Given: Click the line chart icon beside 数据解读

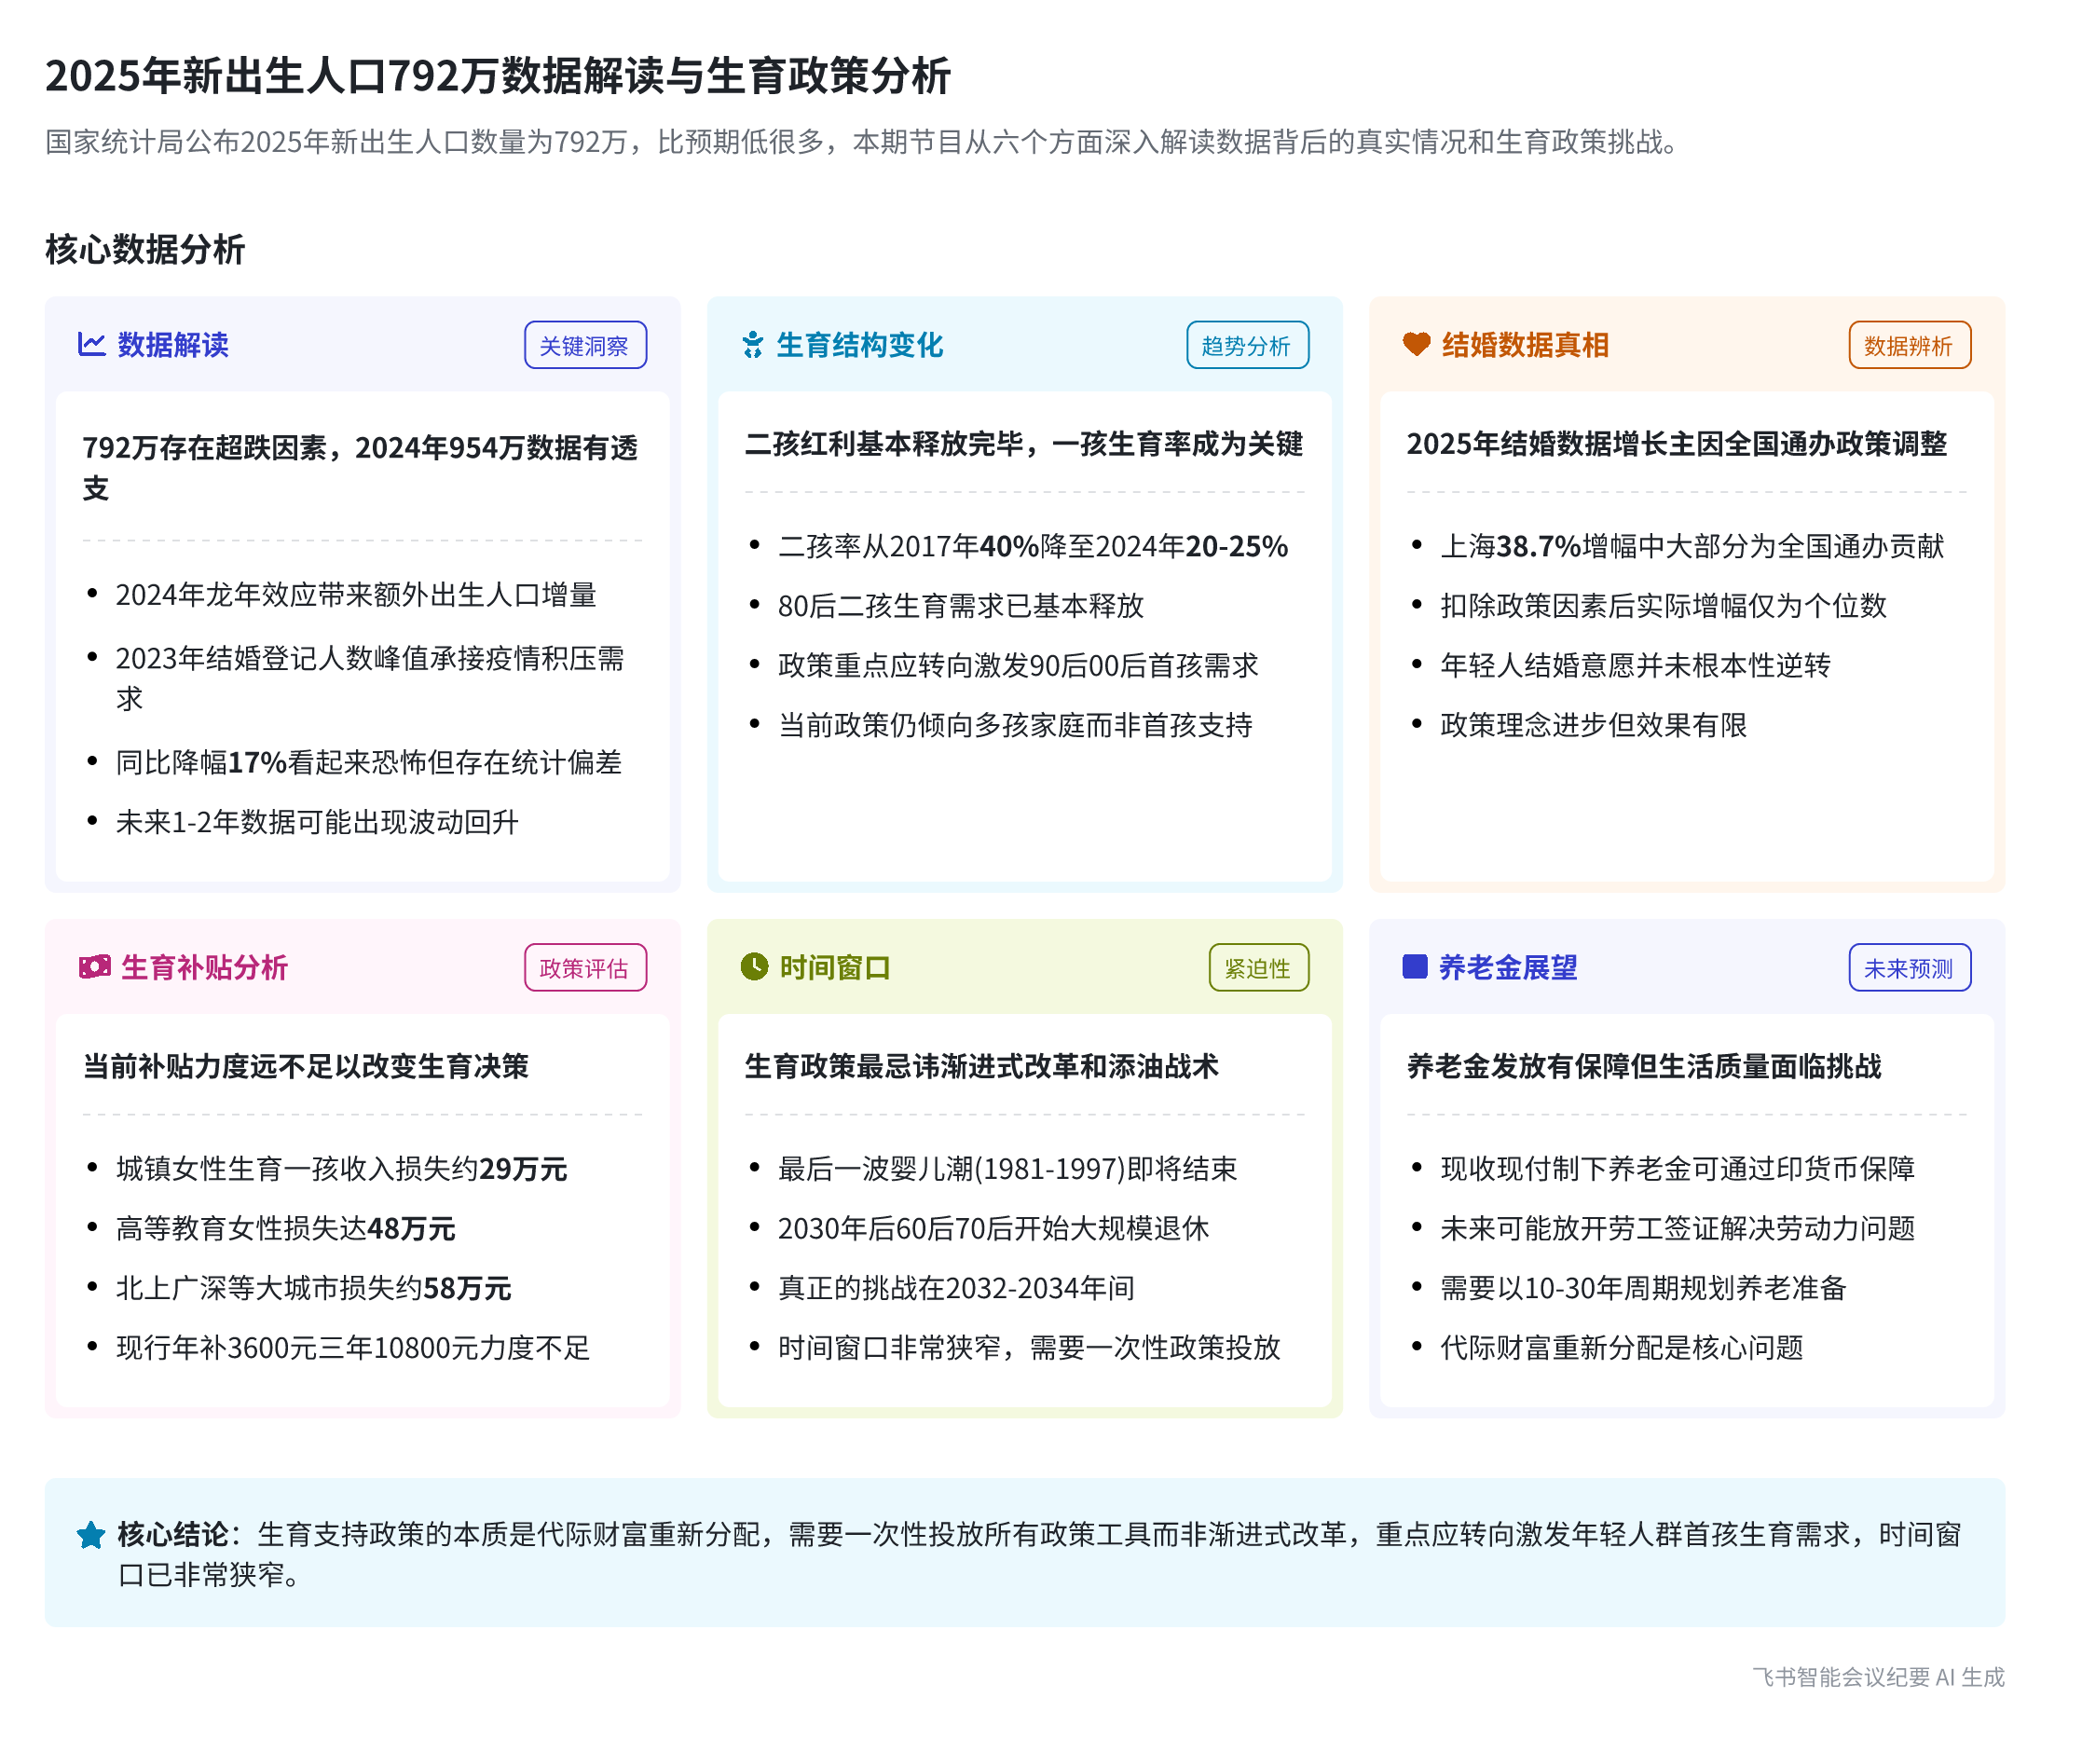Looking at the screenshot, I should pos(91,345).
